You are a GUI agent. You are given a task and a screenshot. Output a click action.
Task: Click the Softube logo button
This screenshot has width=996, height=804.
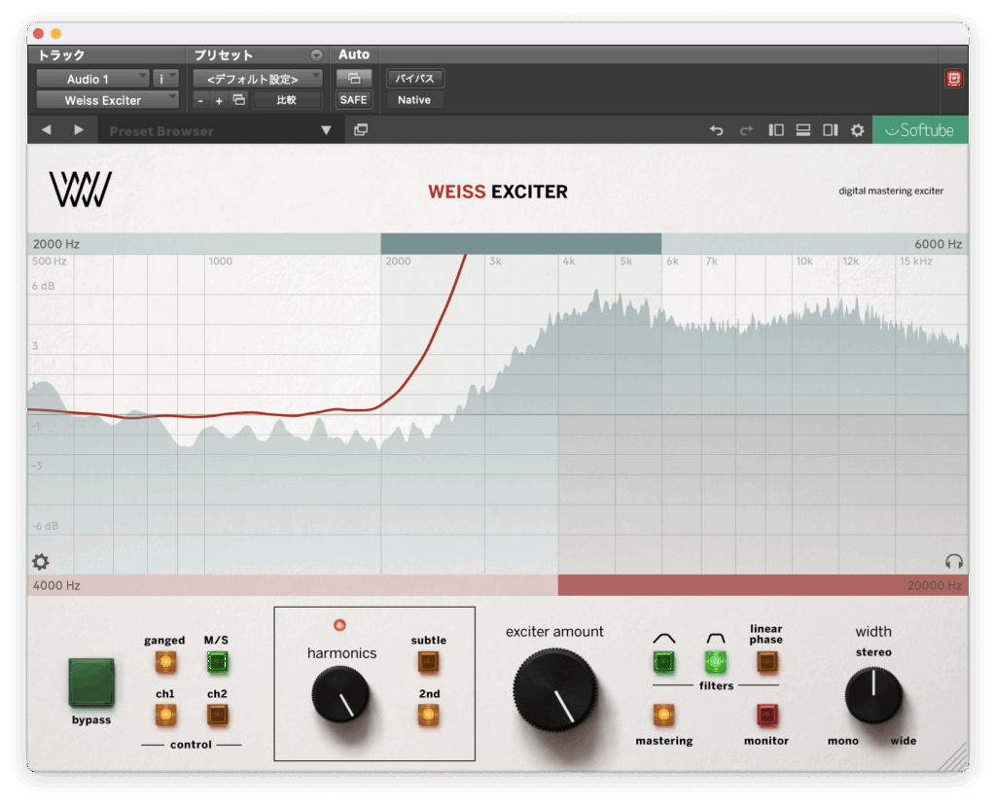click(920, 130)
